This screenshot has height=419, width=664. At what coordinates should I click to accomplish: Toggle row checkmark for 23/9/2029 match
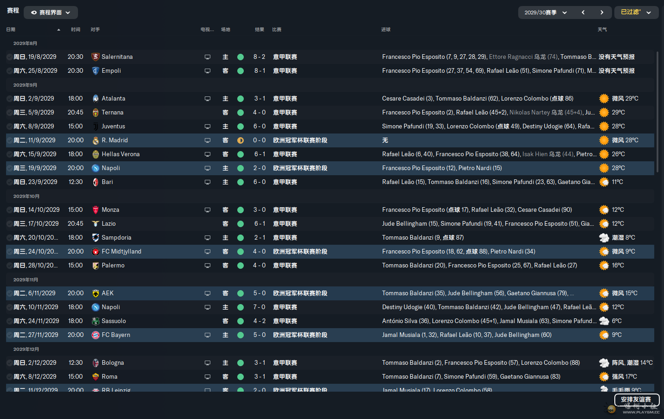(x=10, y=182)
